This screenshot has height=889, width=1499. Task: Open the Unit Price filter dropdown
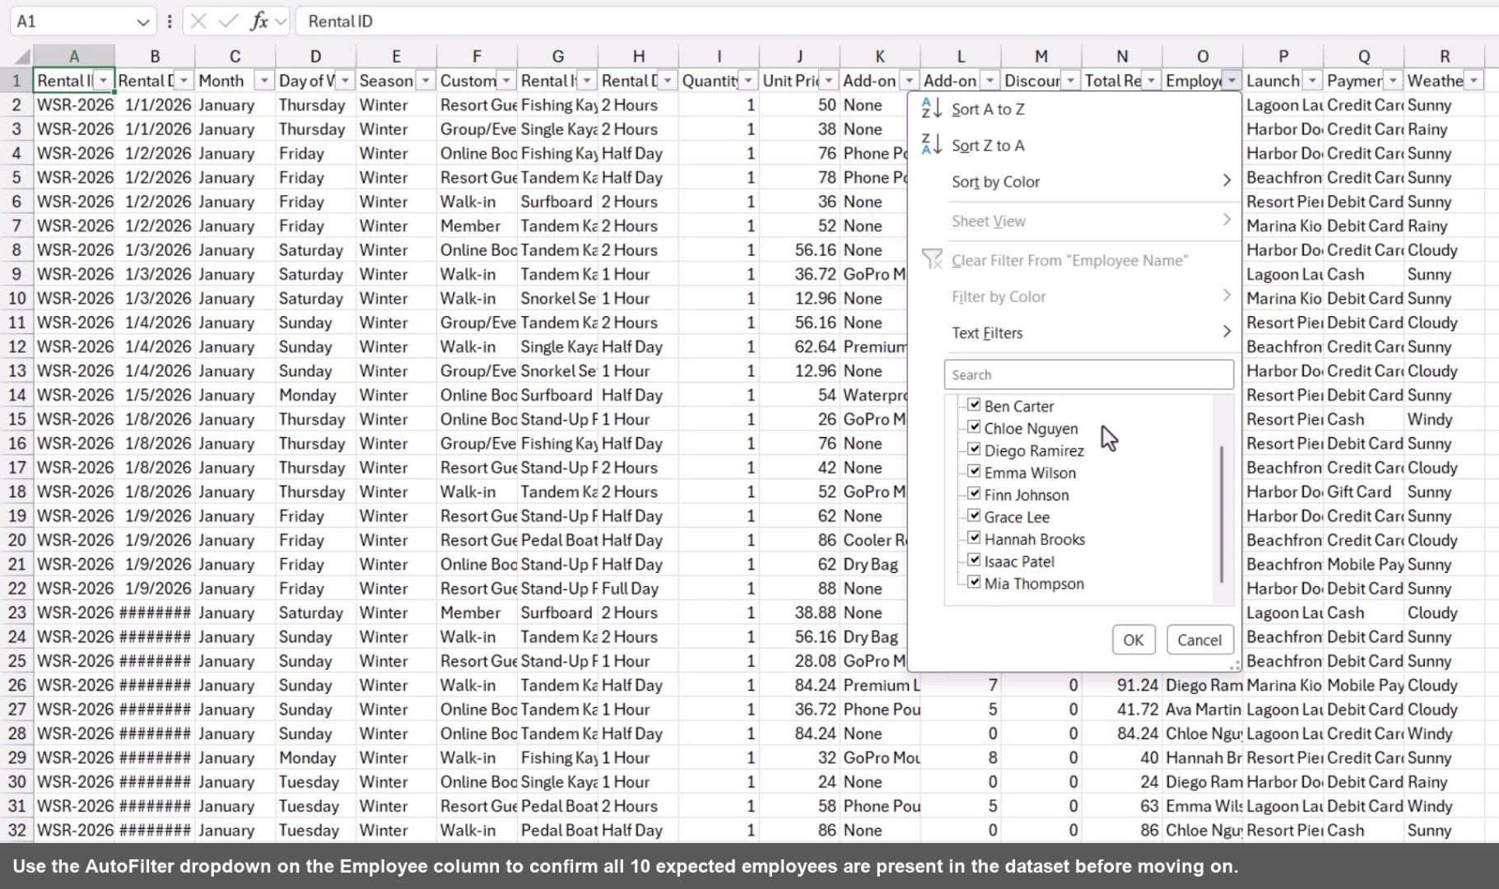pyautogui.click(x=828, y=81)
